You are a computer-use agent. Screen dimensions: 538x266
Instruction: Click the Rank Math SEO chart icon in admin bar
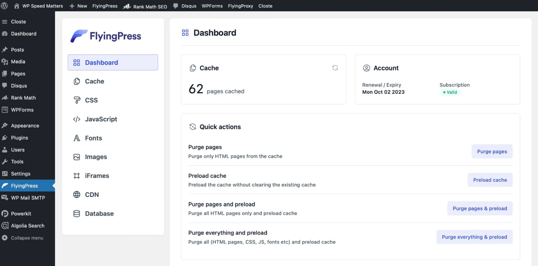tap(127, 6)
